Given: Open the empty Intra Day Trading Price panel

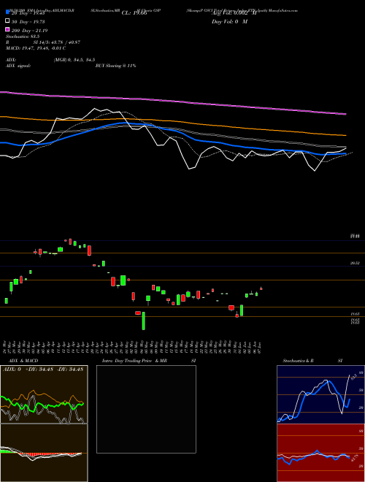Looking at the screenshot, I should (x=146, y=409).
